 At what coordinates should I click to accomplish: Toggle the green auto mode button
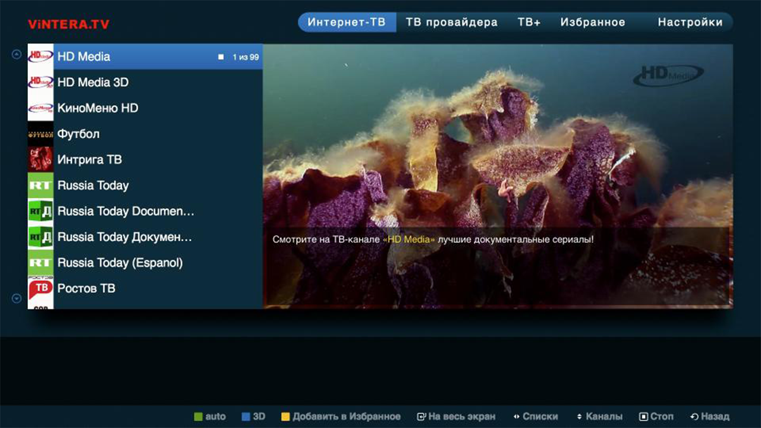[210, 417]
